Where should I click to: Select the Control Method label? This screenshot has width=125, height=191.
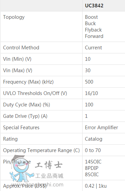point(21,48)
